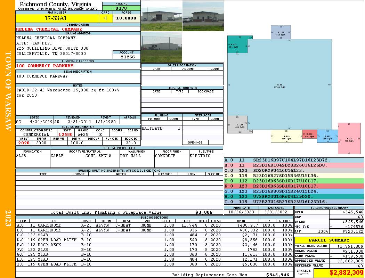Select the account number 23266

pyautogui.click(x=127, y=57)
